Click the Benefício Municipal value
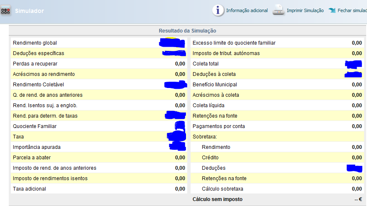Image resolution: width=367 pixels, height=206 pixels. click(357, 85)
